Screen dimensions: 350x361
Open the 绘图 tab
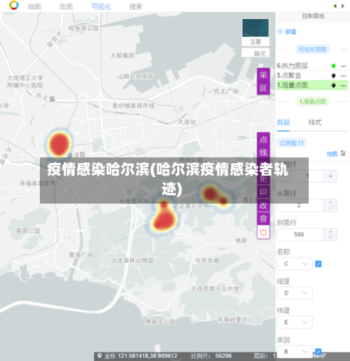click(x=66, y=6)
